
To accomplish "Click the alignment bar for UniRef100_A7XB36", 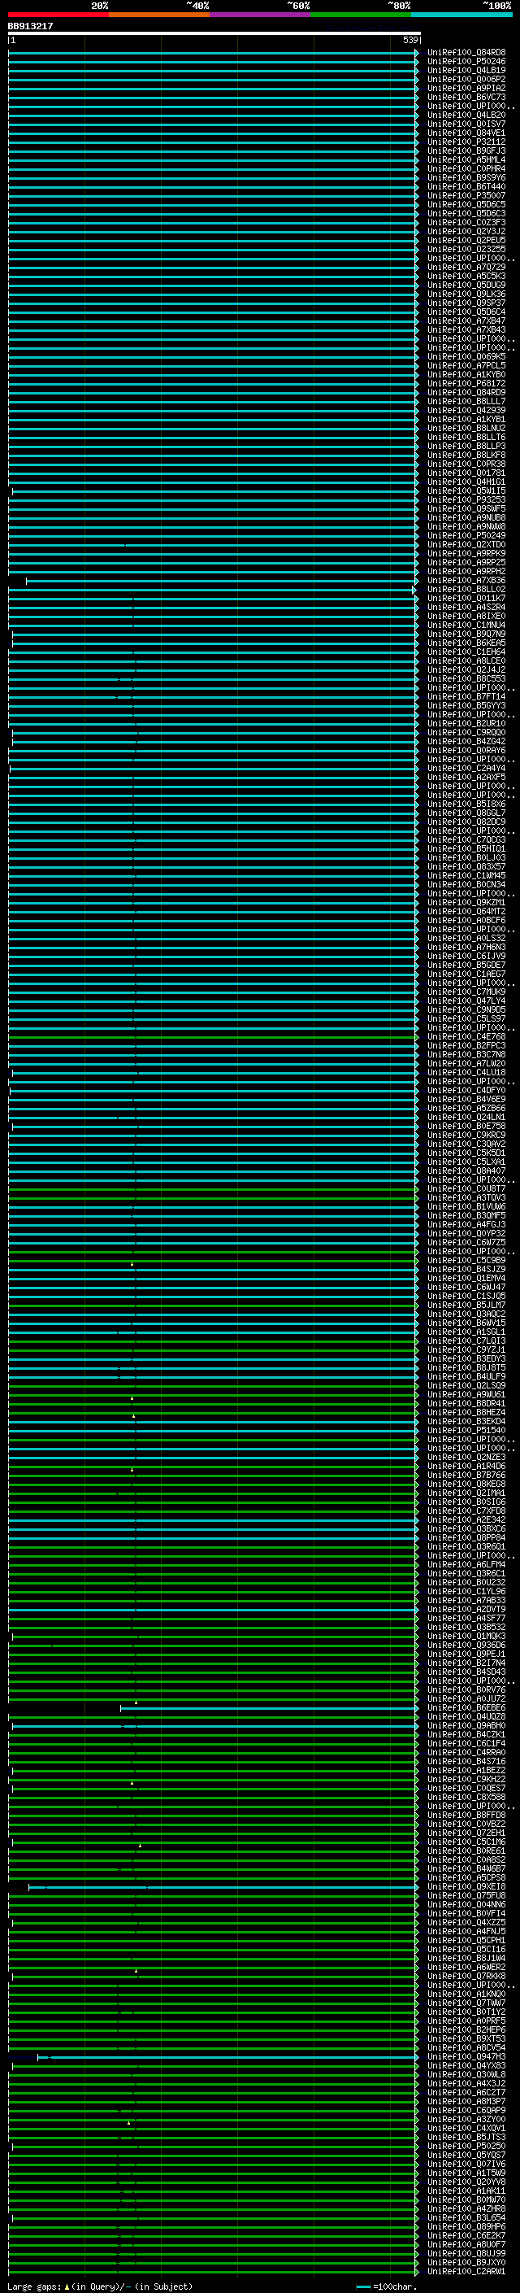I will pyautogui.click(x=223, y=582).
